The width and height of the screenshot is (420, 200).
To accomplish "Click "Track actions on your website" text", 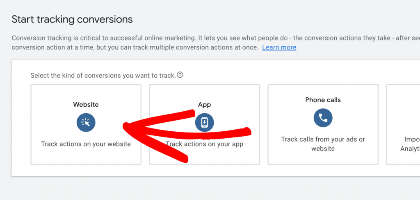I will (86, 144).
